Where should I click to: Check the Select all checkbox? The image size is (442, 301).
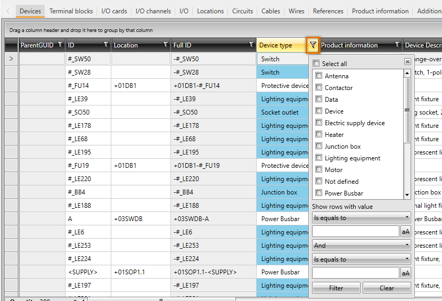click(316, 63)
